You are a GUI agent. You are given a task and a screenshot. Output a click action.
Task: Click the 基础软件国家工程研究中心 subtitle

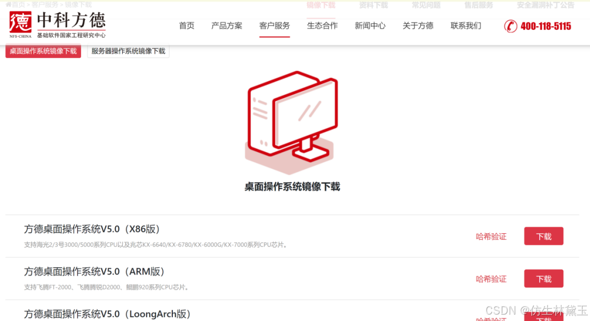point(71,35)
